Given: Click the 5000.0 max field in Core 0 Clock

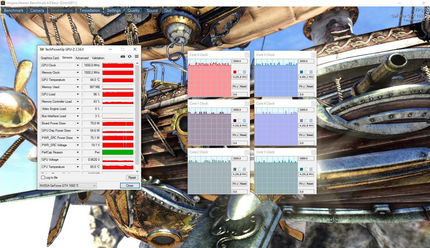Looking at the screenshot, I should pos(240,61).
